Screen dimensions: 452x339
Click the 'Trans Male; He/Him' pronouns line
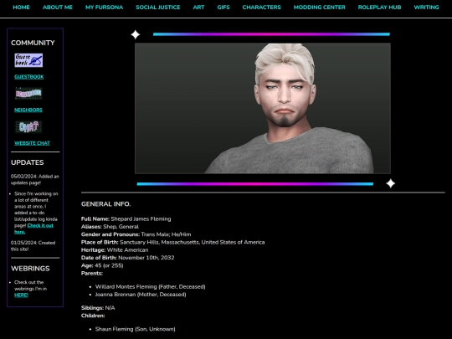click(136, 234)
